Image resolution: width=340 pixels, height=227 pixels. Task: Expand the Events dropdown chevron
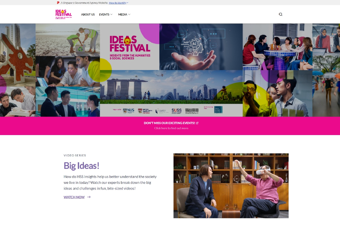click(111, 14)
